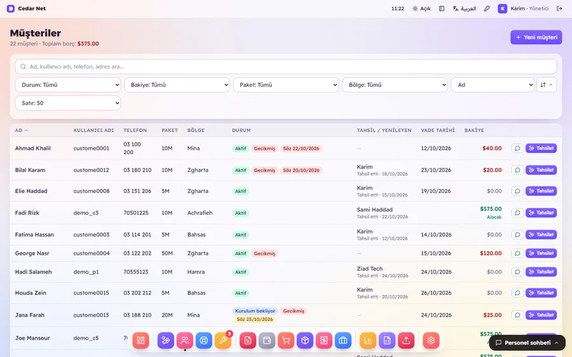
Task: Open the purple package box icon in the dock
Action: click(x=305, y=340)
